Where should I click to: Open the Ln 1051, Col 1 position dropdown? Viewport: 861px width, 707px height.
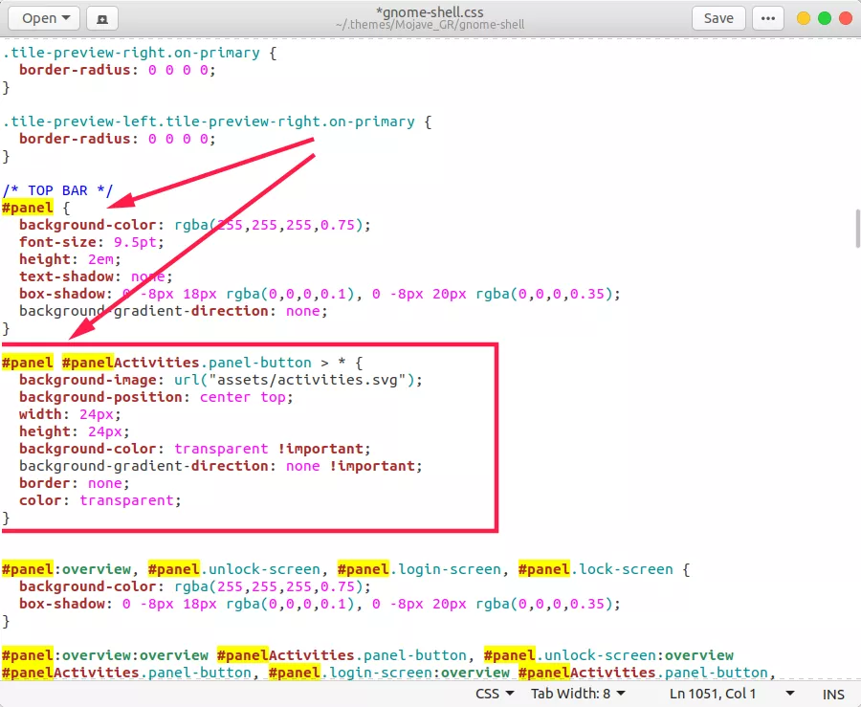[x=732, y=694]
